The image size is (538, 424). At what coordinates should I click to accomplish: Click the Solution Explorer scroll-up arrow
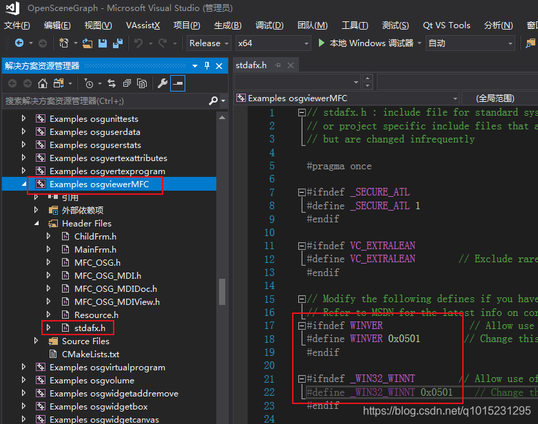(223, 118)
